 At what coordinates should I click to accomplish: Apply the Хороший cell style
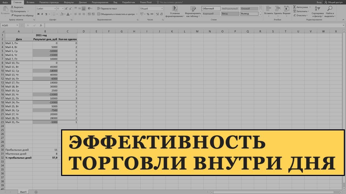pos(211,13)
